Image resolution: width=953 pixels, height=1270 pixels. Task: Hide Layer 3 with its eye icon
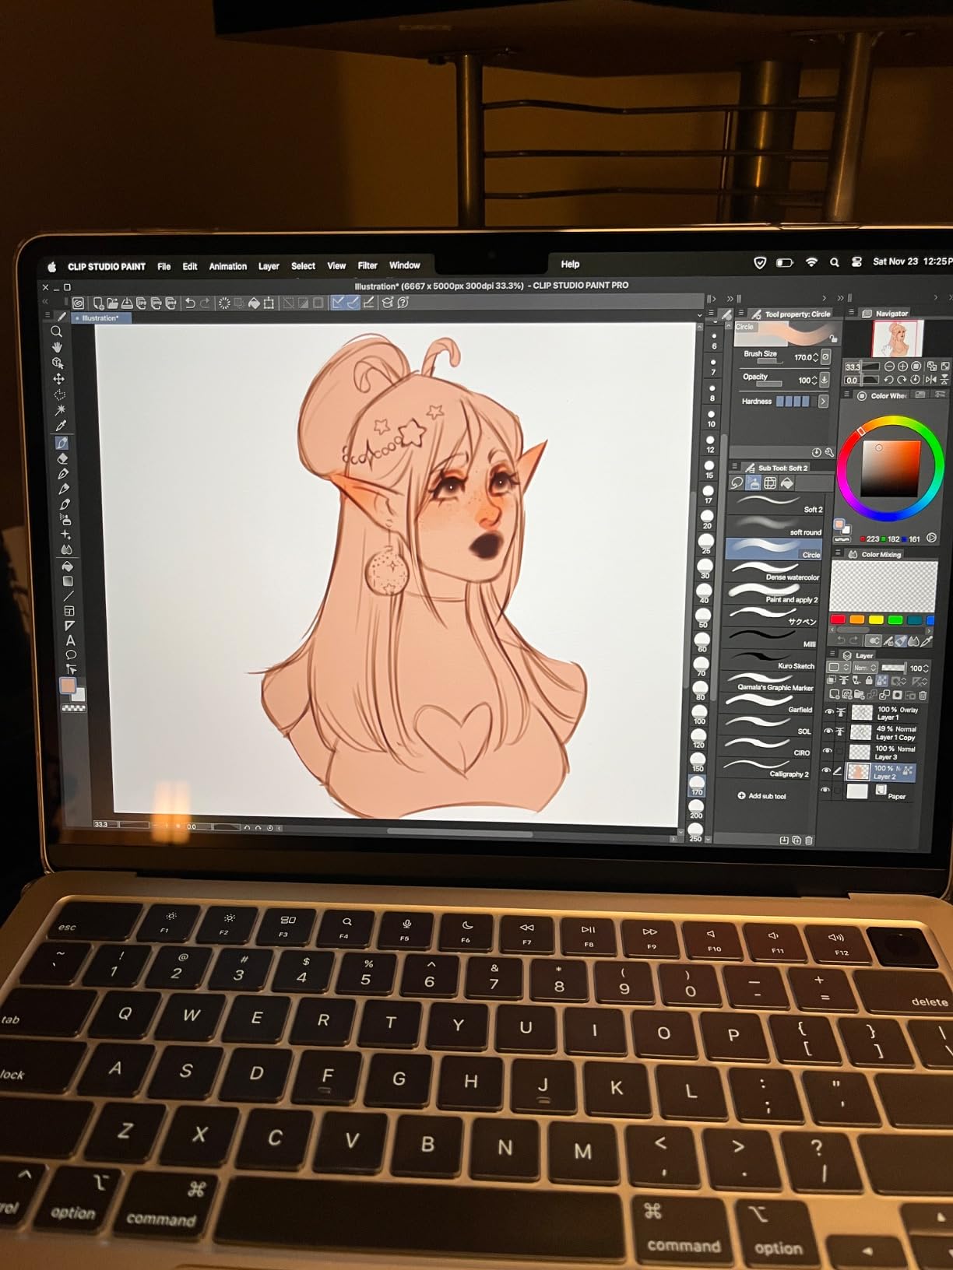point(828,751)
